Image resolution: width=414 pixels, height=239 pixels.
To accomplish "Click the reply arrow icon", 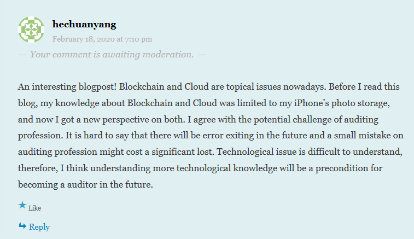I will [x=22, y=226].
